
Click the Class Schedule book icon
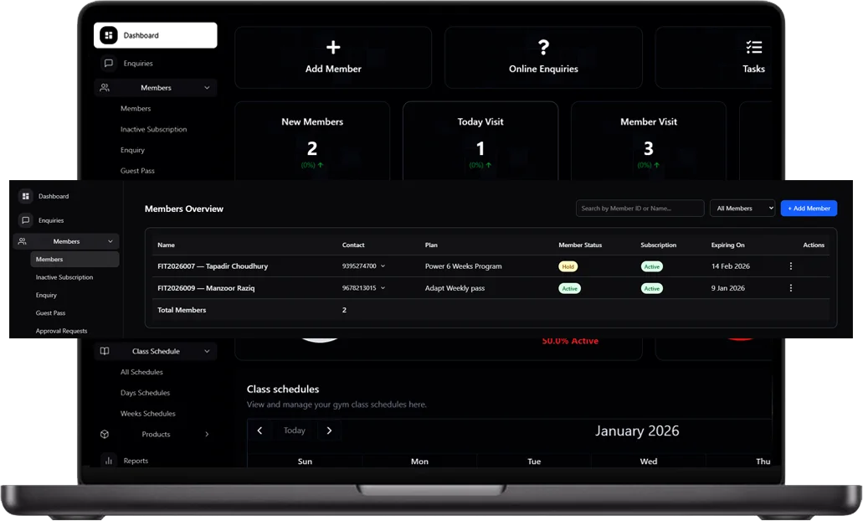(105, 352)
